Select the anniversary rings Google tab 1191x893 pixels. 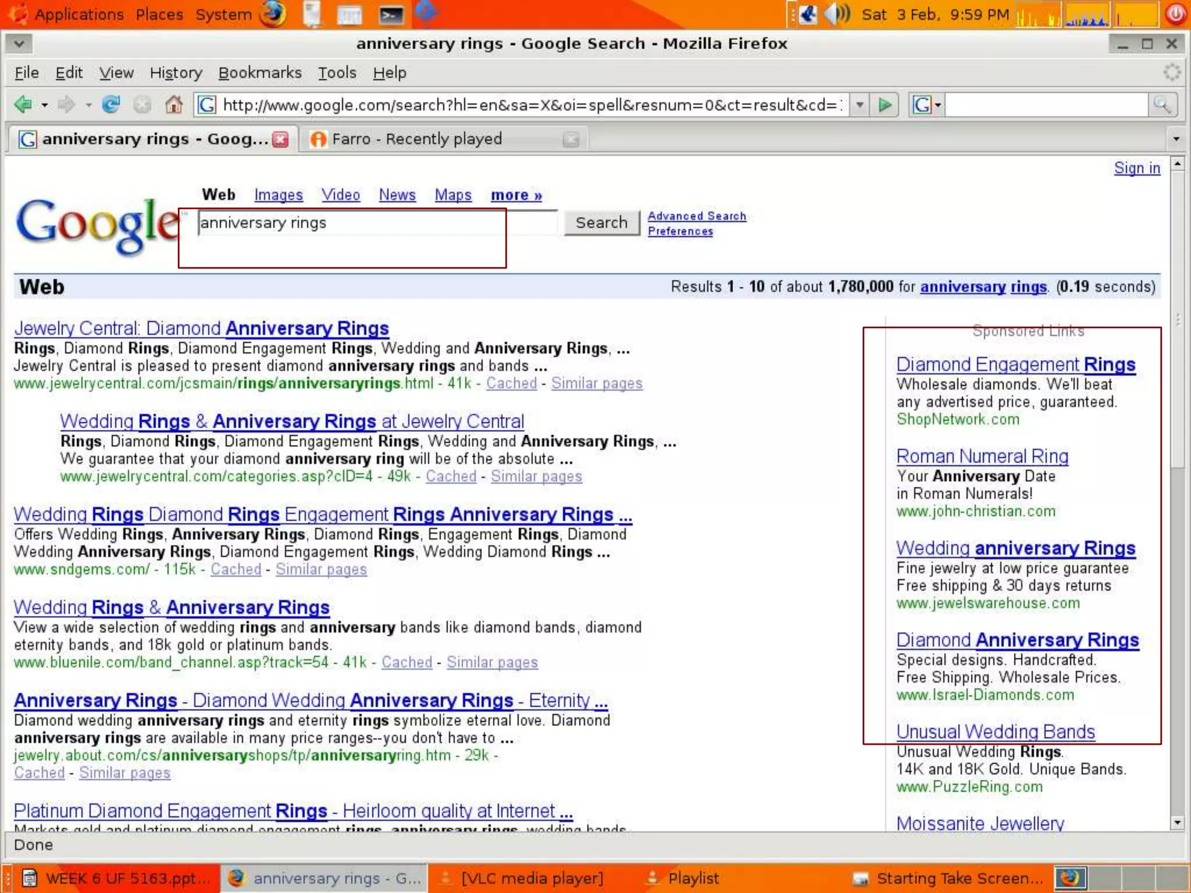click(x=152, y=139)
